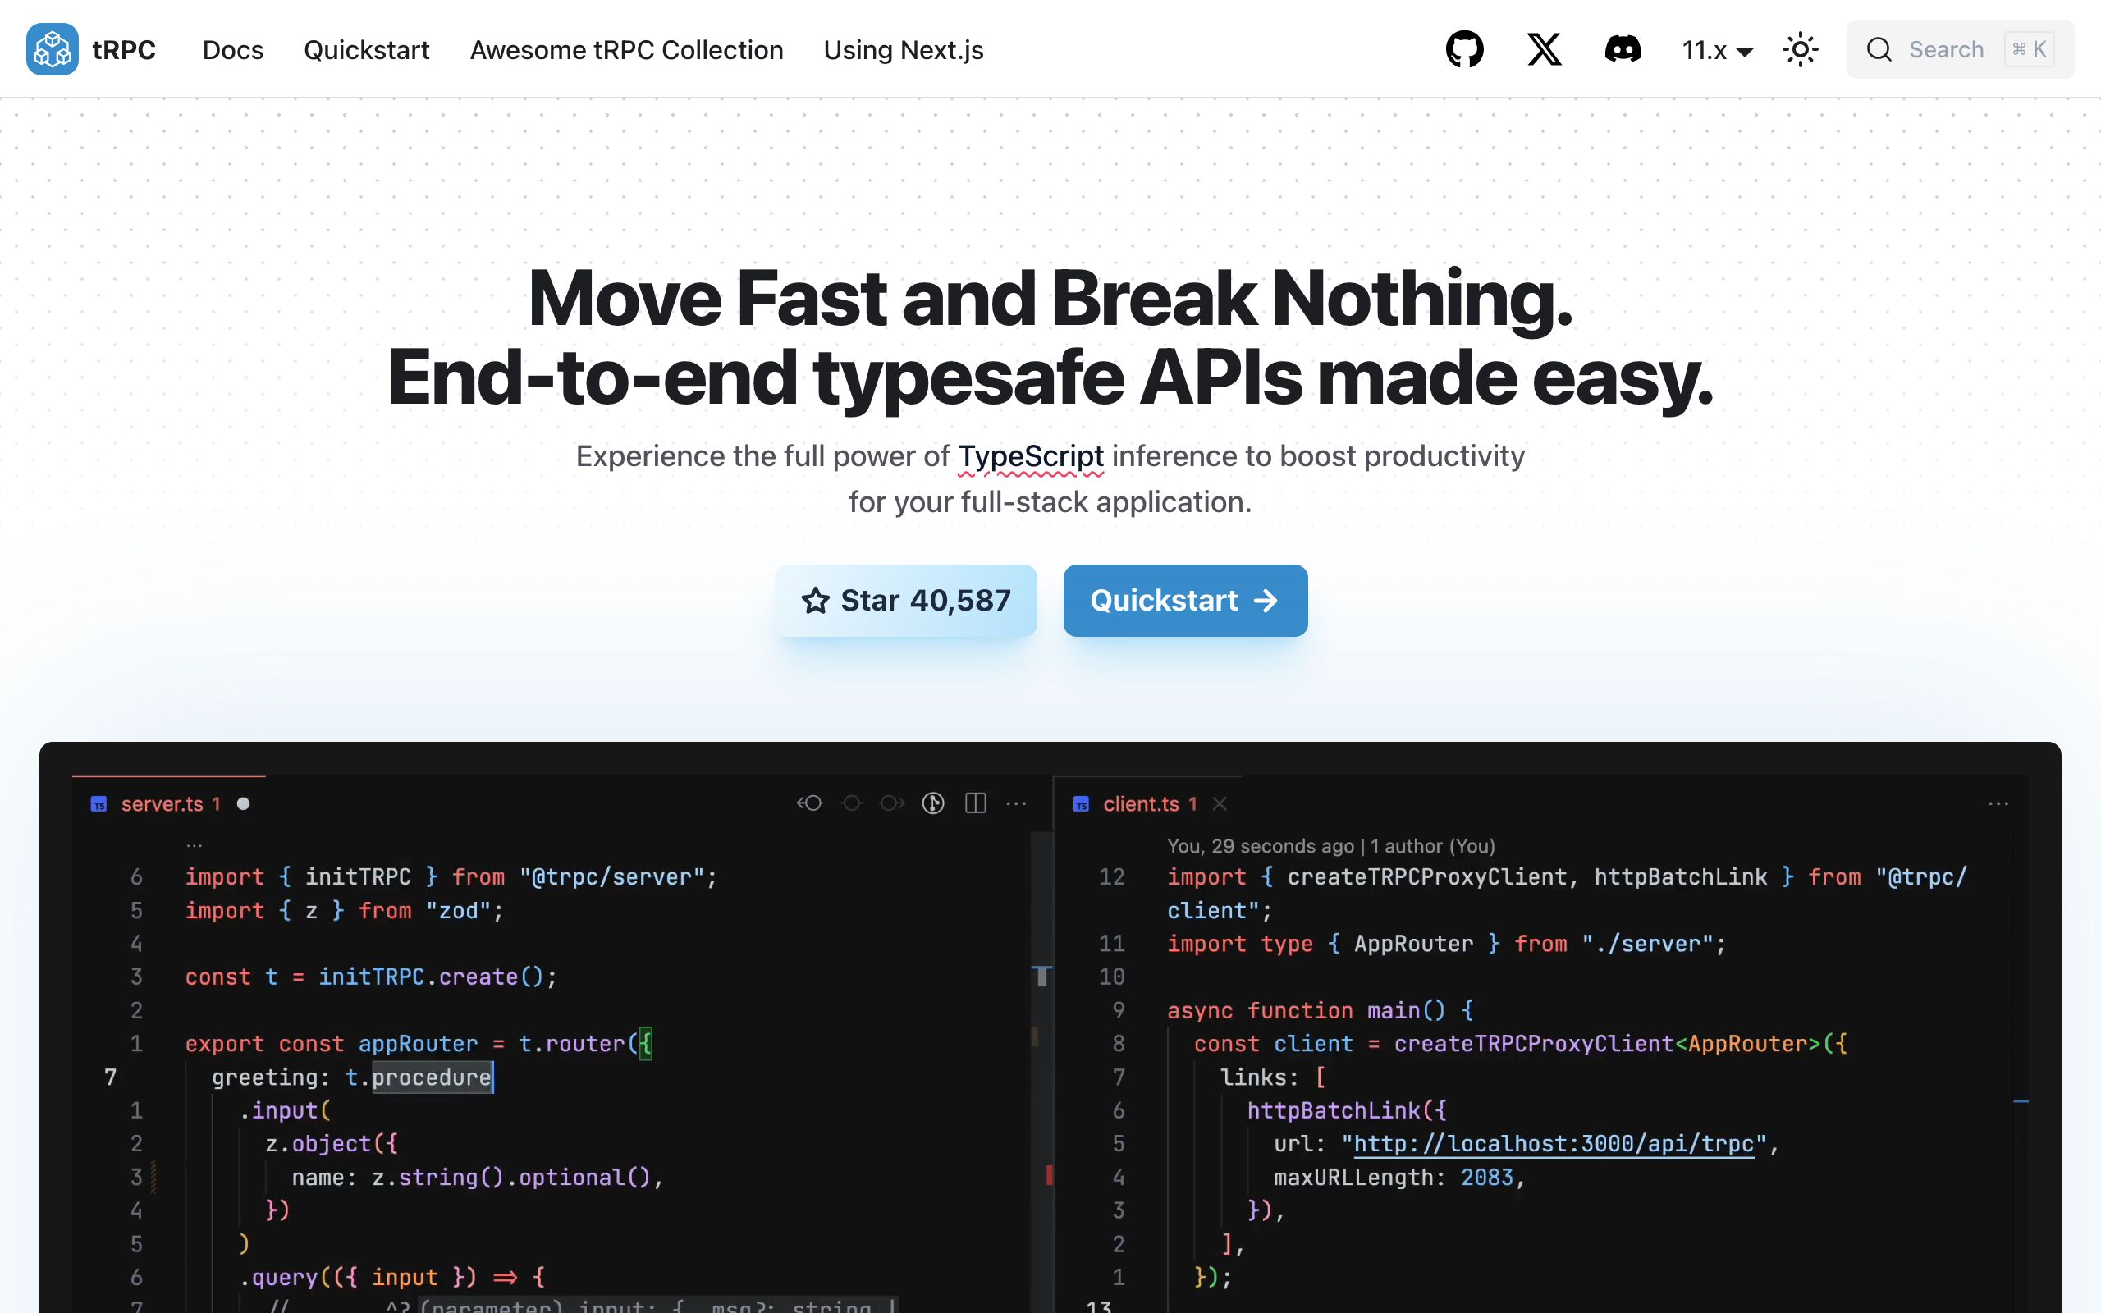Image resolution: width=2101 pixels, height=1313 pixels.
Task: Click the ⌘K shortcut badge in search
Action: [2029, 49]
